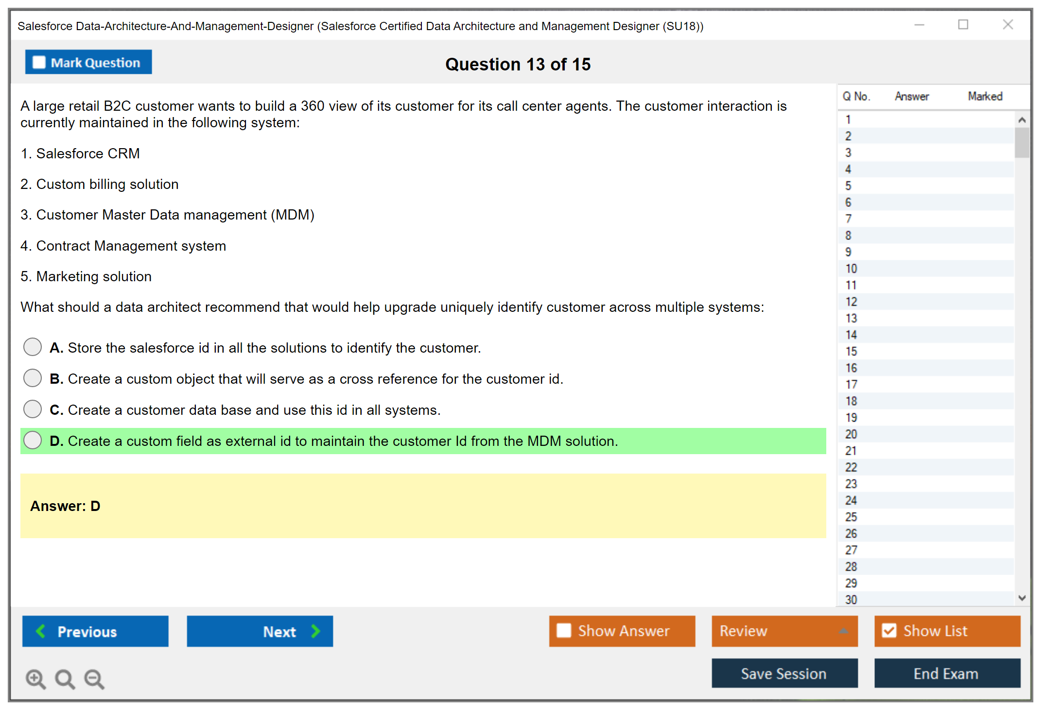Screen dimensions: 1045x714
Task: Choose option D external id radio button
Action: click(x=33, y=440)
